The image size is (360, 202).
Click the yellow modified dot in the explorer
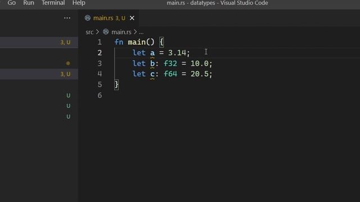click(x=68, y=63)
